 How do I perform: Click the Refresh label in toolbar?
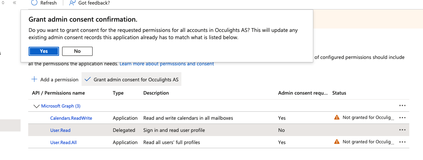click(x=48, y=3)
